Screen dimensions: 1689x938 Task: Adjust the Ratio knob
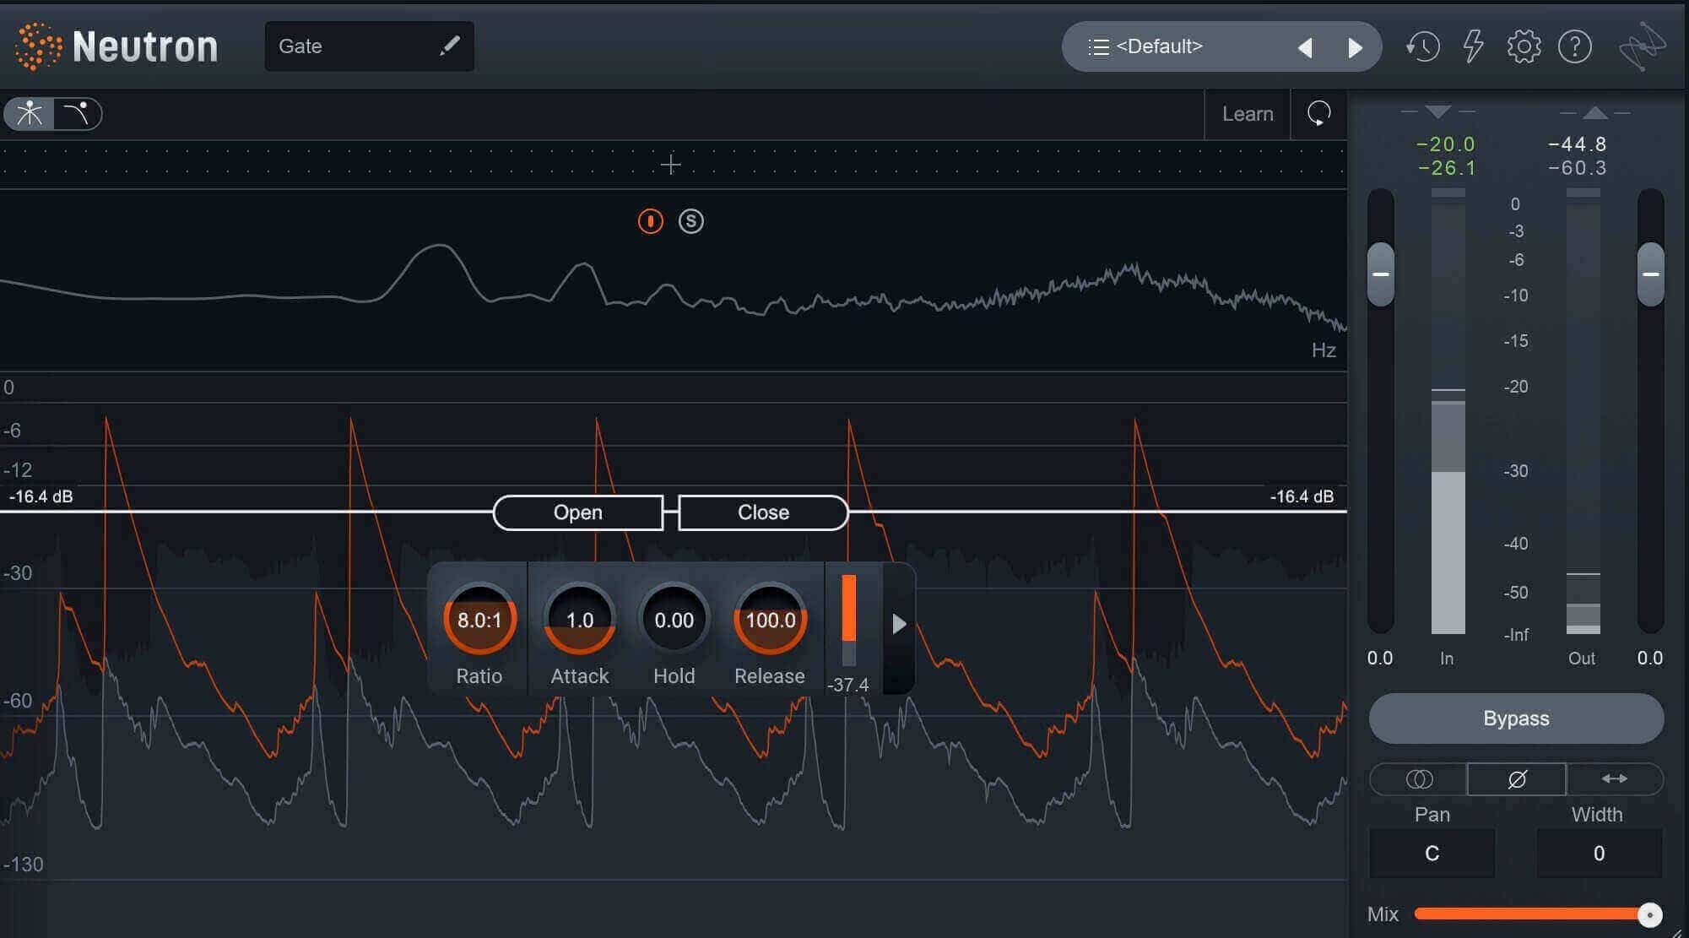click(x=479, y=620)
